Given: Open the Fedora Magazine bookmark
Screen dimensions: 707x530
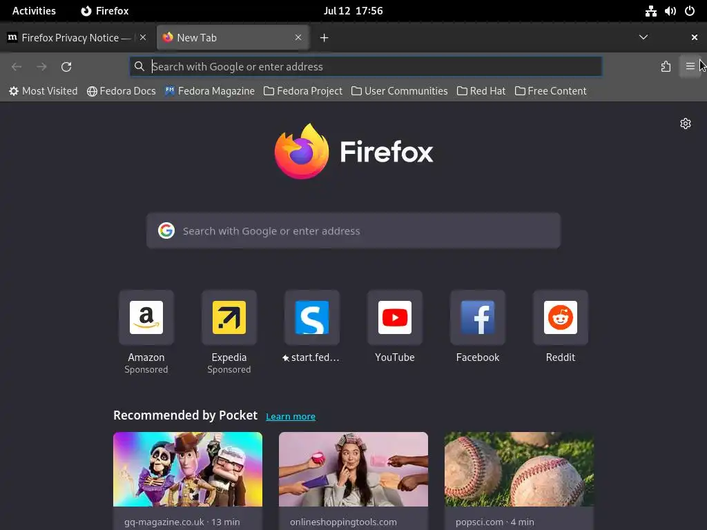Looking at the screenshot, I should point(210,91).
